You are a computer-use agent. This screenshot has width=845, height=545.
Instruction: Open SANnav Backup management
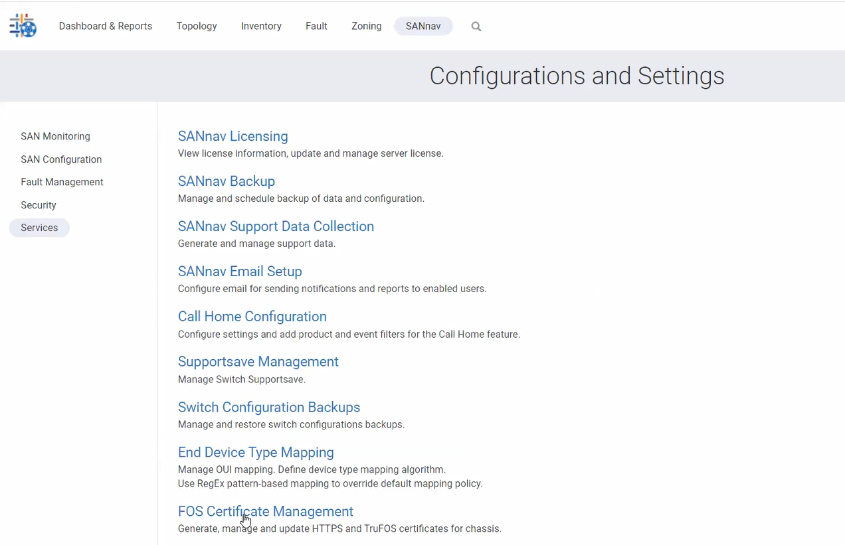(226, 181)
